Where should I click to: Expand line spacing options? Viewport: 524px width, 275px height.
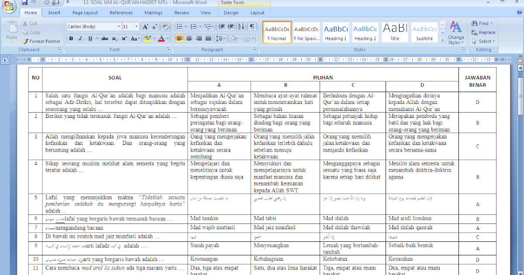coord(221,38)
